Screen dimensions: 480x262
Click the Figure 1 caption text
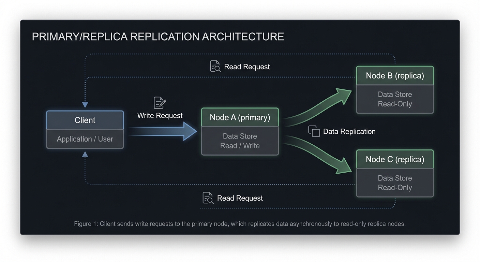[240, 224]
